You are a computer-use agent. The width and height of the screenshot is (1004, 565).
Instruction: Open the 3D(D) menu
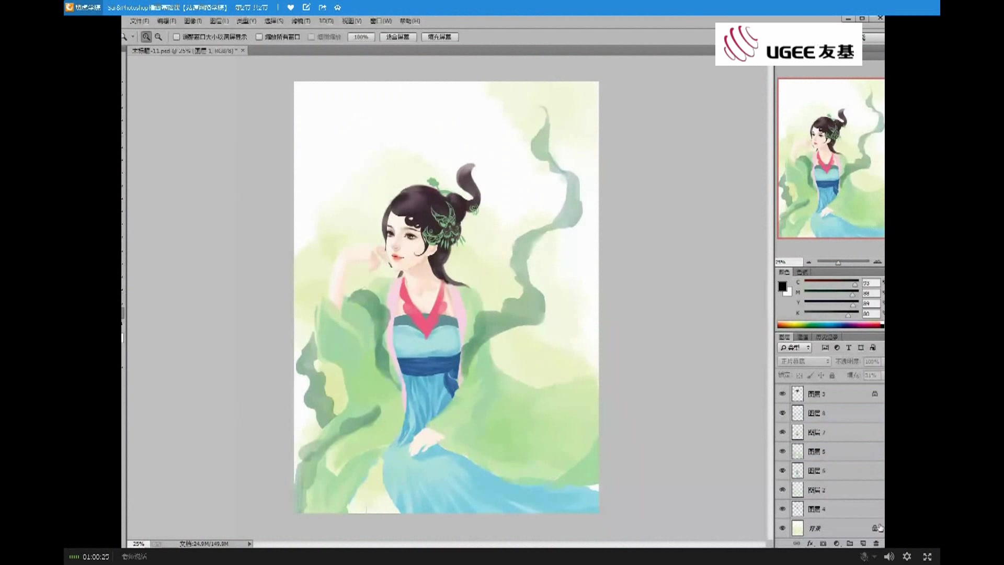[x=326, y=21]
